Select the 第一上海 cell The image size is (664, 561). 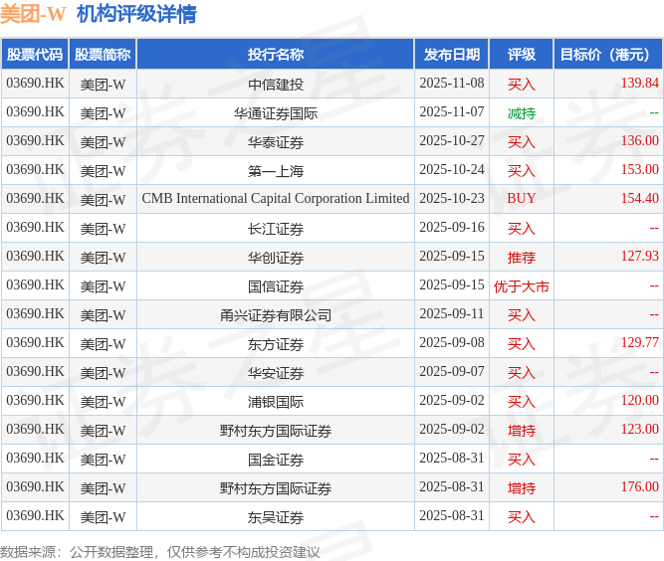click(275, 170)
